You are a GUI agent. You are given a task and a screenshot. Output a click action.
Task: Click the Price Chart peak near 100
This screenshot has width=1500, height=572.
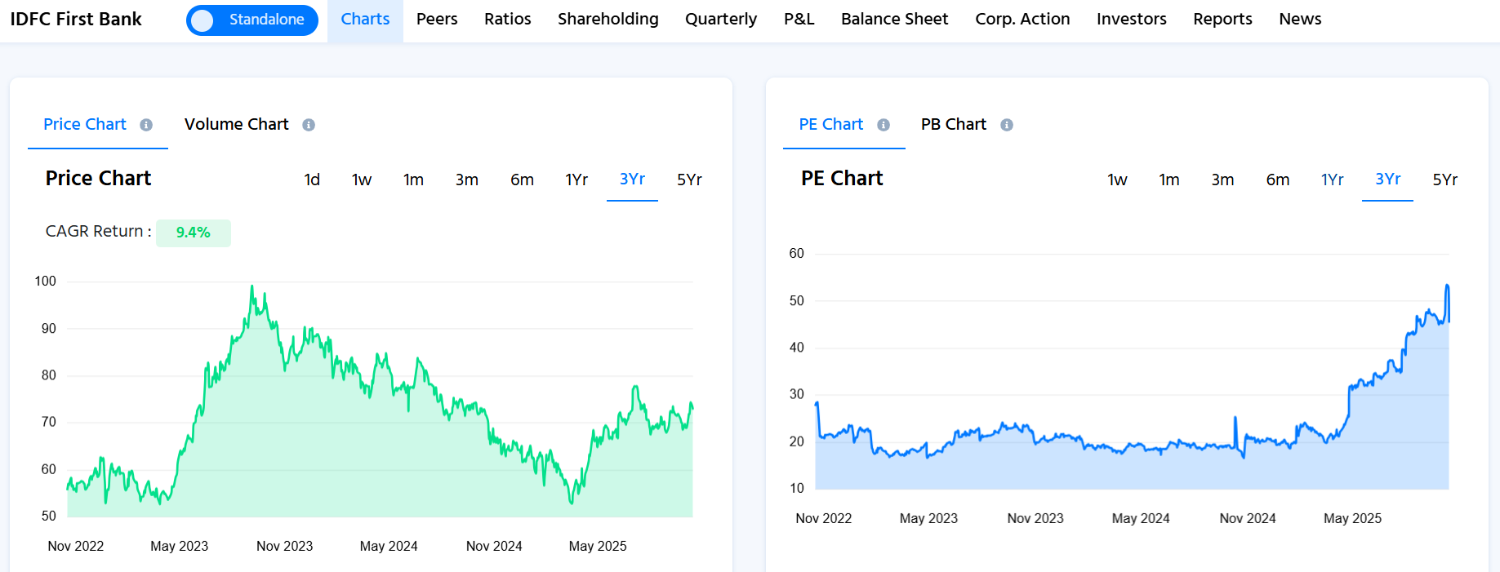tap(251, 286)
